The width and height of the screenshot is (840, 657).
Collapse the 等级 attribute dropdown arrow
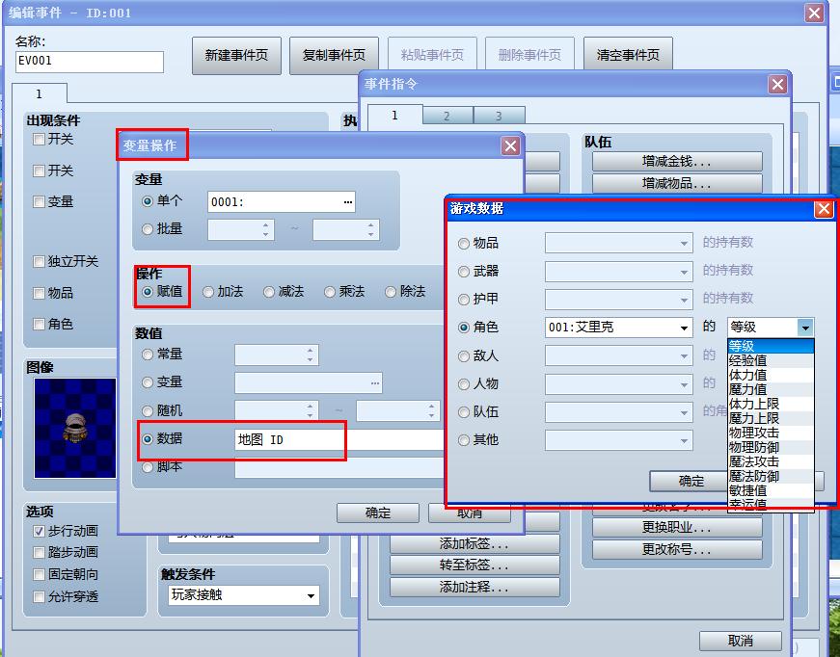805,328
